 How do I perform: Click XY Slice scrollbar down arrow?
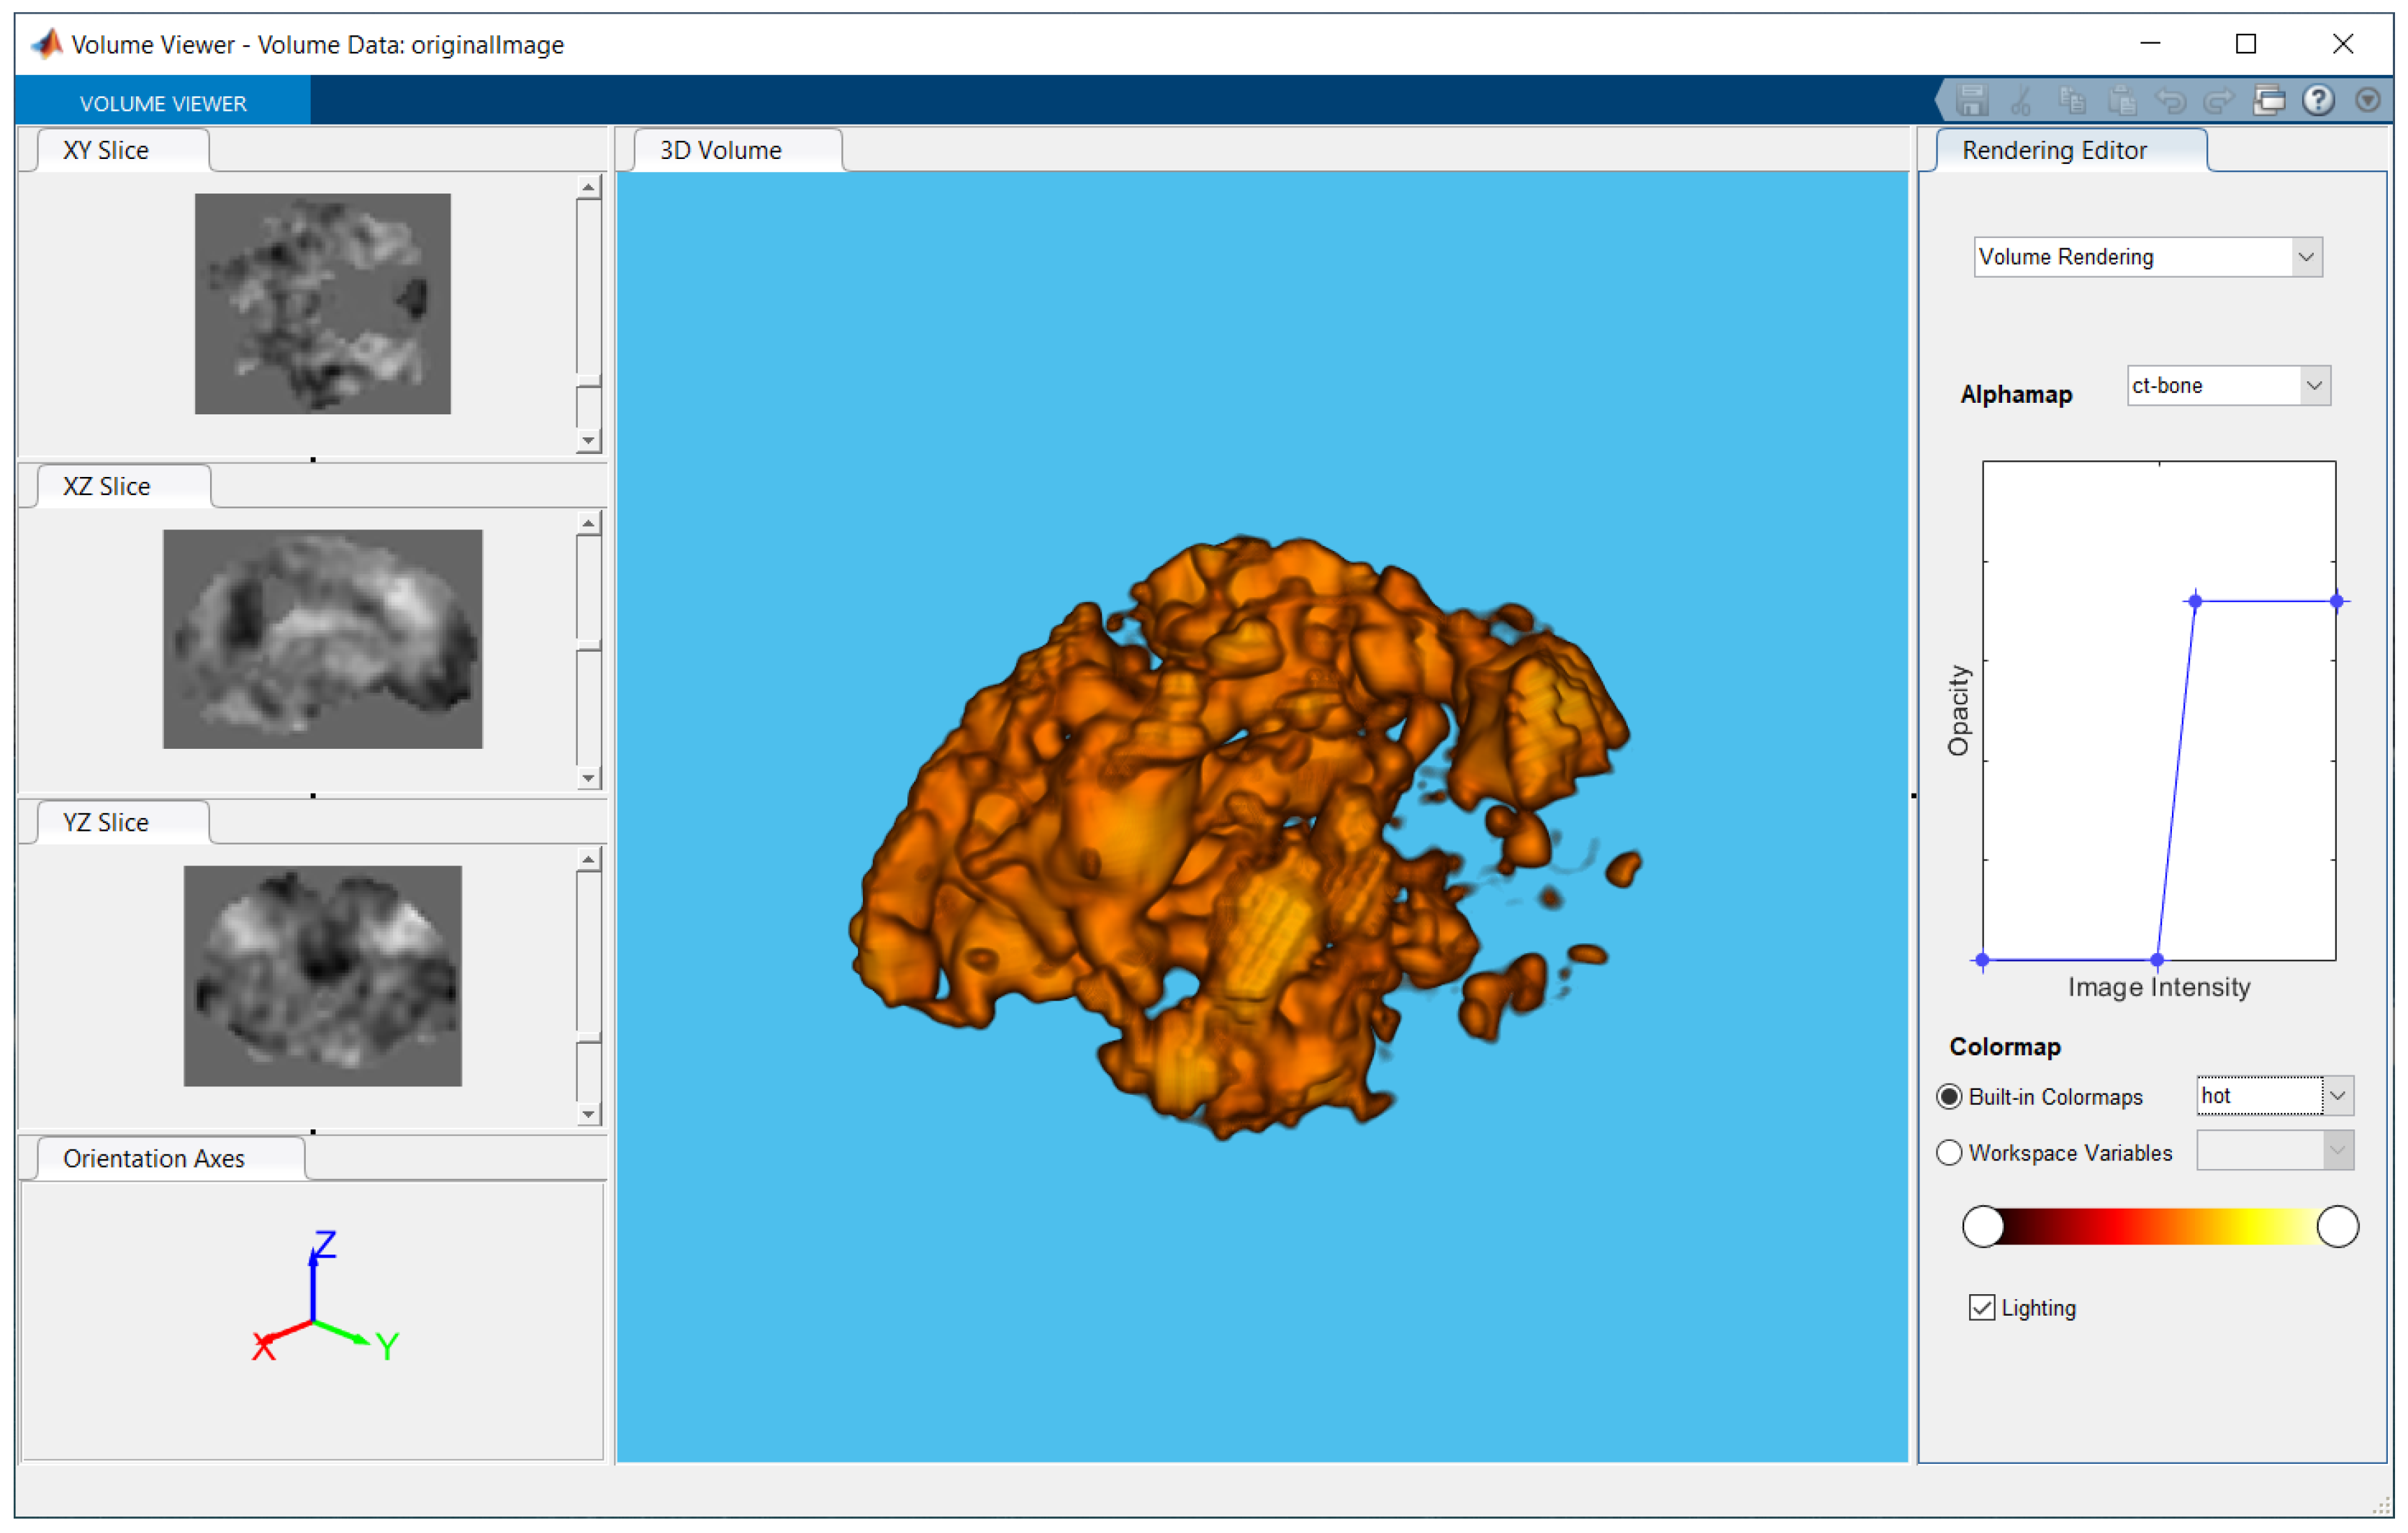pos(588,441)
